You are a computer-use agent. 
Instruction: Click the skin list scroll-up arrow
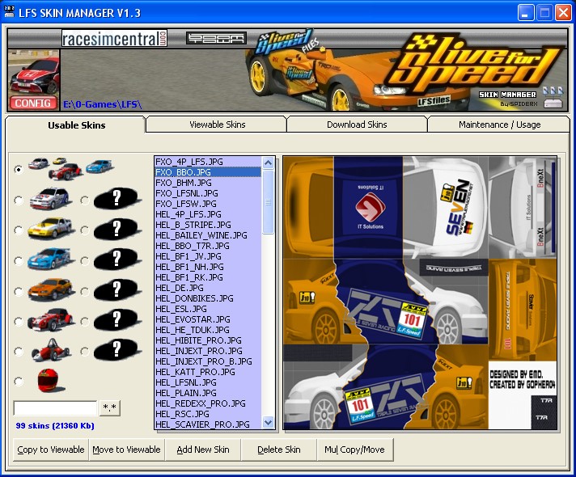click(268, 163)
